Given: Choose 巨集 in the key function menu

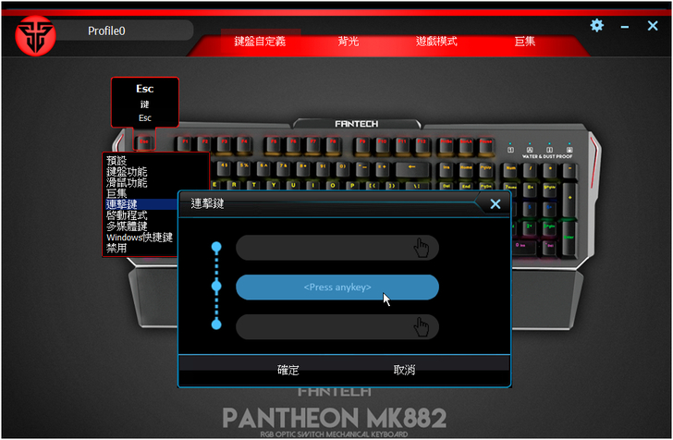Looking at the screenshot, I should pos(116,193).
